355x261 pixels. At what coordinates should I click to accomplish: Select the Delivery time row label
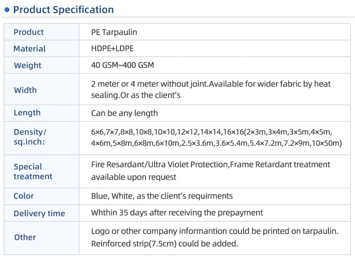point(39,213)
